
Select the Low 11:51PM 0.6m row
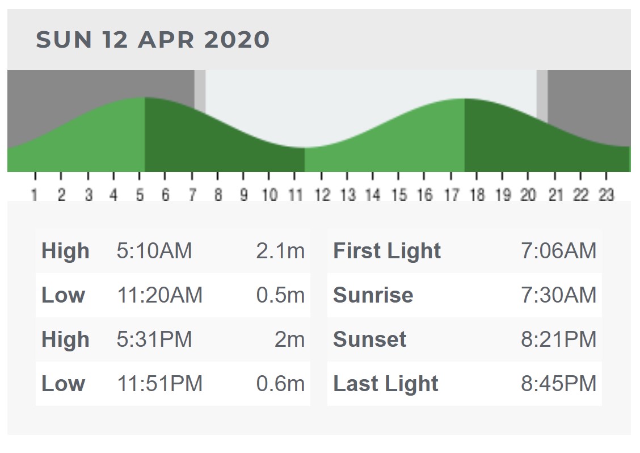click(172, 384)
